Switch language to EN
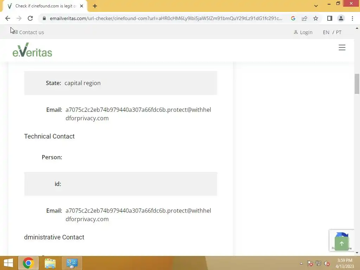Viewport: 360px width, 270px height. 326,32
